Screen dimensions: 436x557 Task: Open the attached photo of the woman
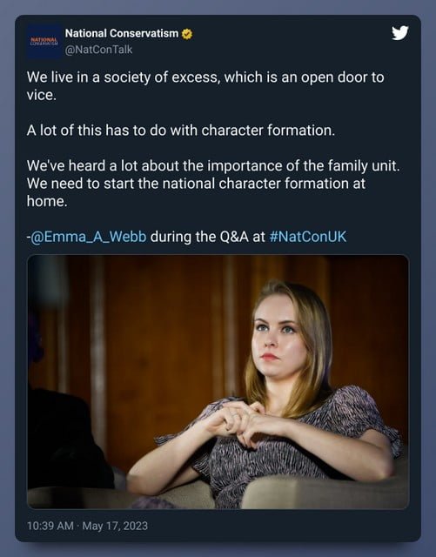tap(218, 382)
